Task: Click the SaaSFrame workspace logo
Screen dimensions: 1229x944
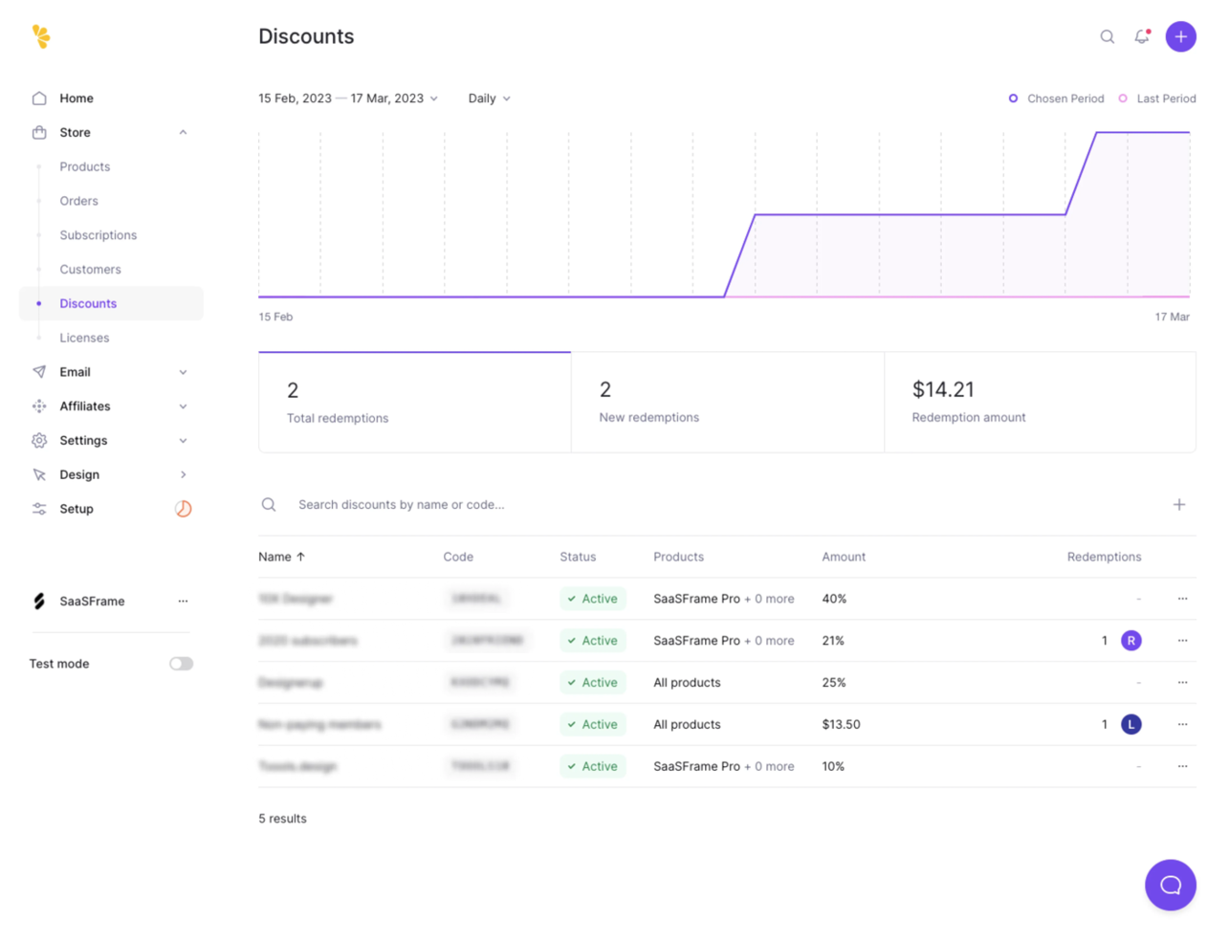Action: [x=39, y=601]
